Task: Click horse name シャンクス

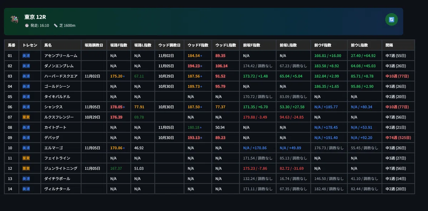Action: point(53,107)
